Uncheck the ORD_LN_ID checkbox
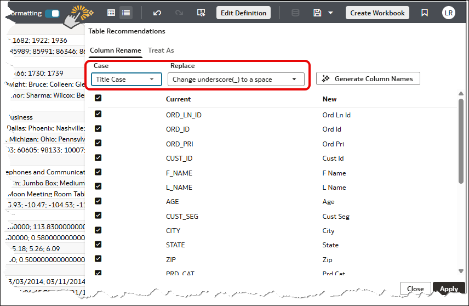Screen dimensions: 469x306 pyautogui.click(x=98, y=114)
